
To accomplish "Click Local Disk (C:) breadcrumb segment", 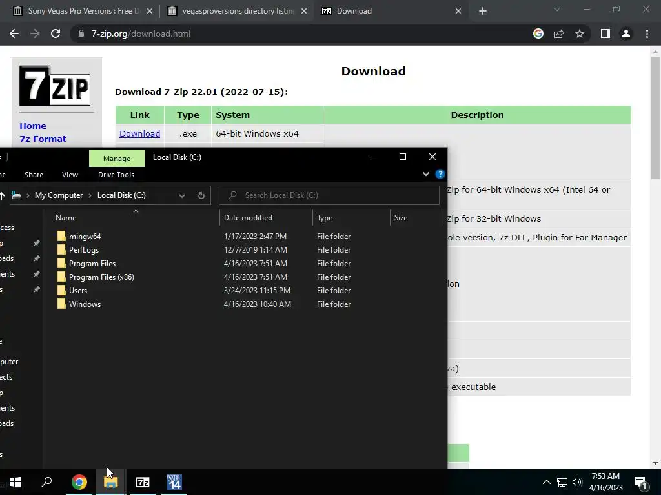I will click(x=121, y=195).
